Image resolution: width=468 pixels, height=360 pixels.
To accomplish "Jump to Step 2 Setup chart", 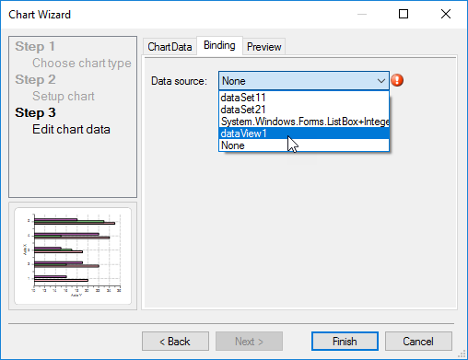I will coord(54,87).
